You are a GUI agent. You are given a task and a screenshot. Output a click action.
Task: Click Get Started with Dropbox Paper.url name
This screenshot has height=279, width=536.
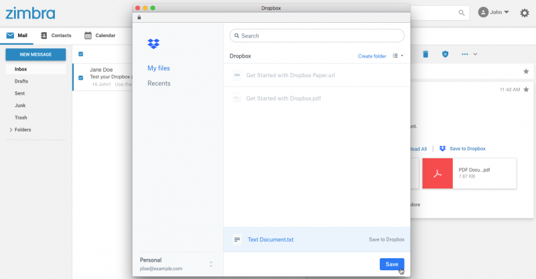(291, 75)
